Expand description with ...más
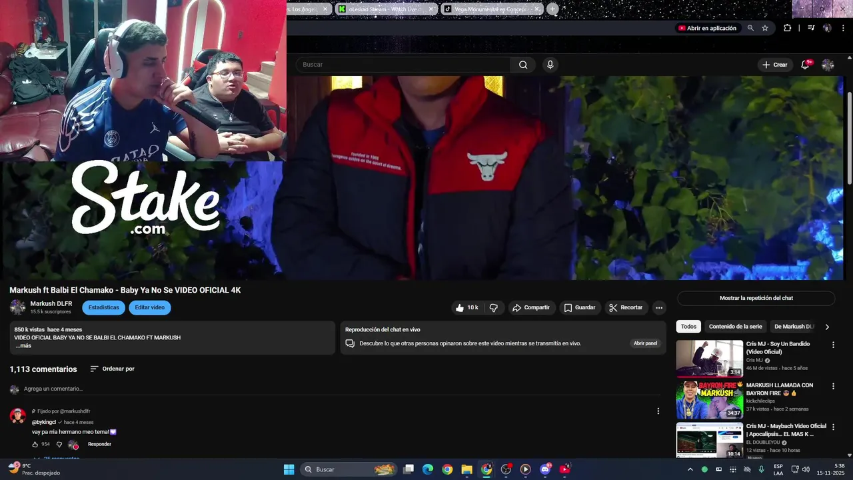This screenshot has height=480, width=853. pos(23,345)
